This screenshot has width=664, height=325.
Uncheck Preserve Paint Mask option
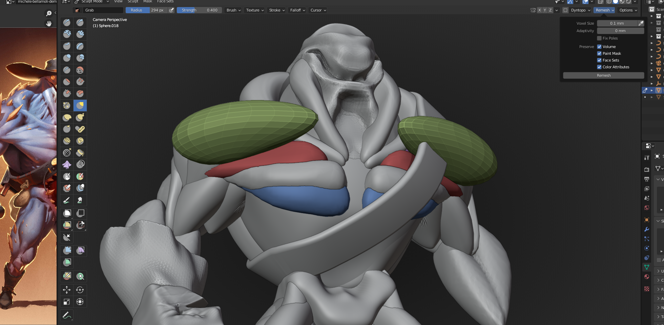pyautogui.click(x=599, y=53)
